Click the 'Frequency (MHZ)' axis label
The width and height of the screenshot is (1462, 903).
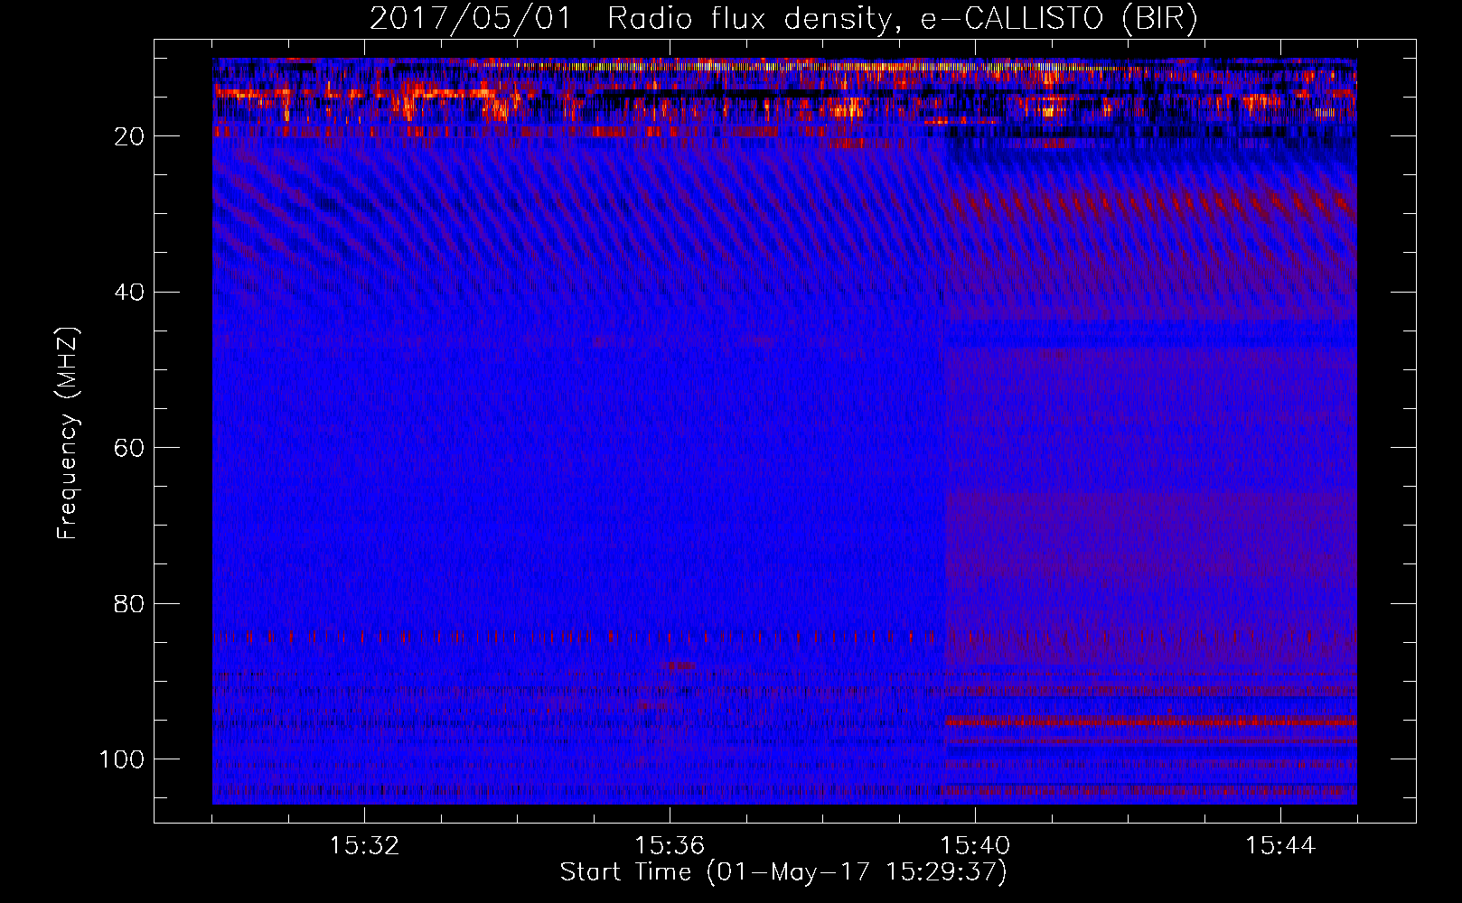click(68, 433)
